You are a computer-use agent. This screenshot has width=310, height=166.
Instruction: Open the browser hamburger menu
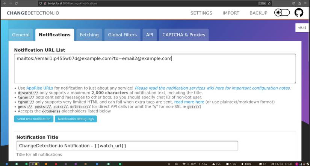pos(305,3)
